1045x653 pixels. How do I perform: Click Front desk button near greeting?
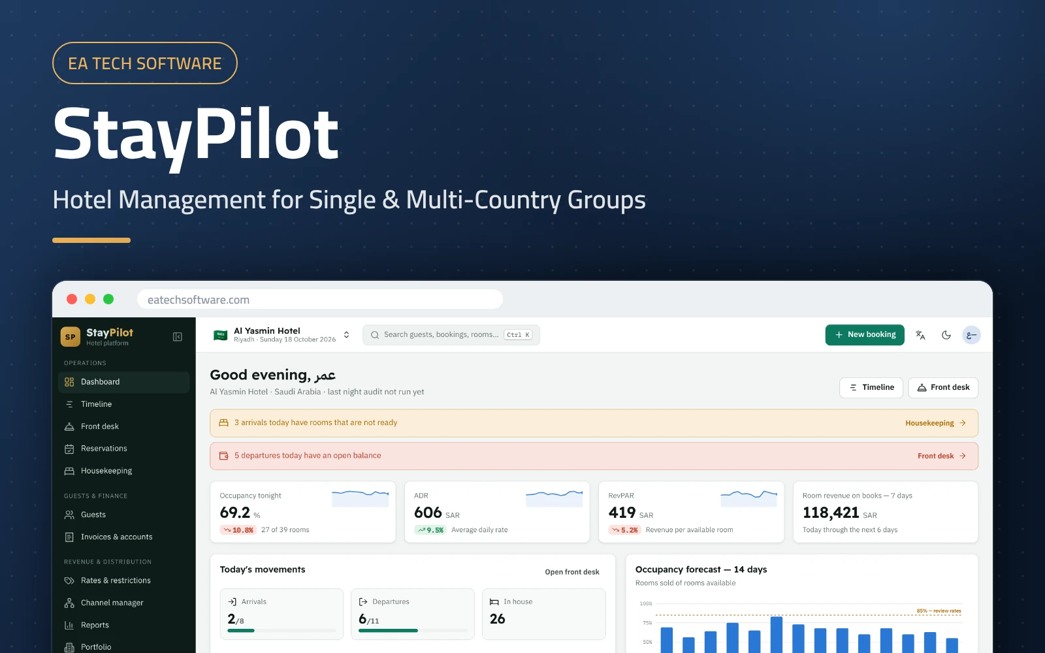pos(943,388)
